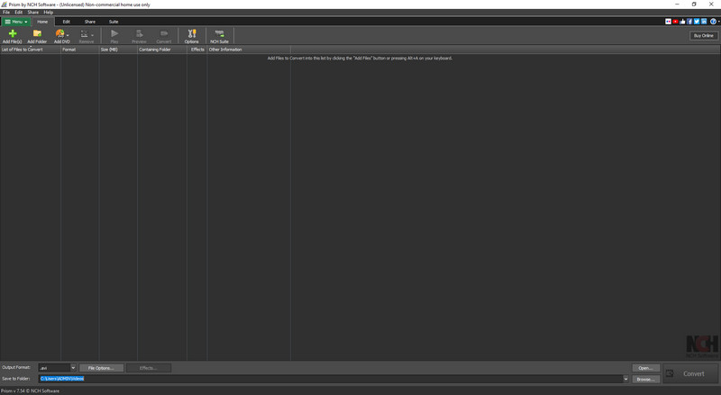Open the File menu
Viewport: 721px width, 395px height.
click(x=6, y=12)
